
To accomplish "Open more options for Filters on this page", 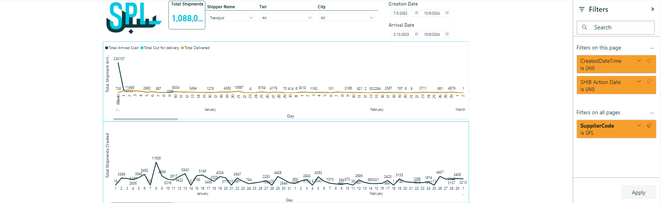I will (652, 48).
